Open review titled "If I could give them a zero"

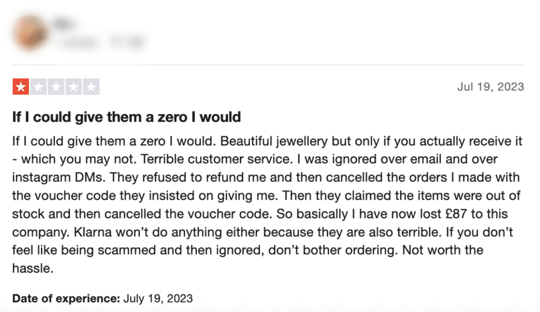127,117
